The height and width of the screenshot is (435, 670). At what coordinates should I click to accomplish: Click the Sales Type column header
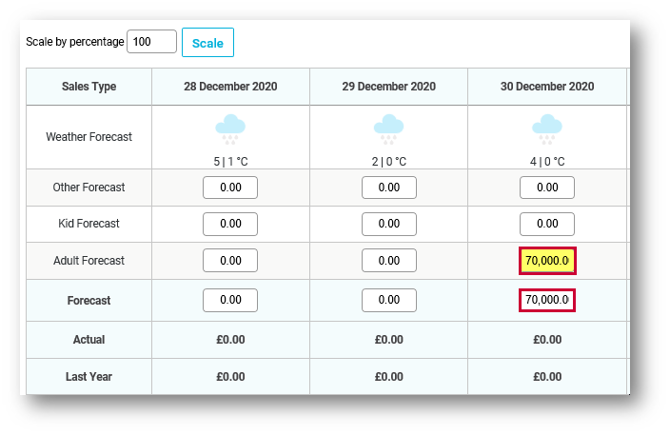(89, 87)
